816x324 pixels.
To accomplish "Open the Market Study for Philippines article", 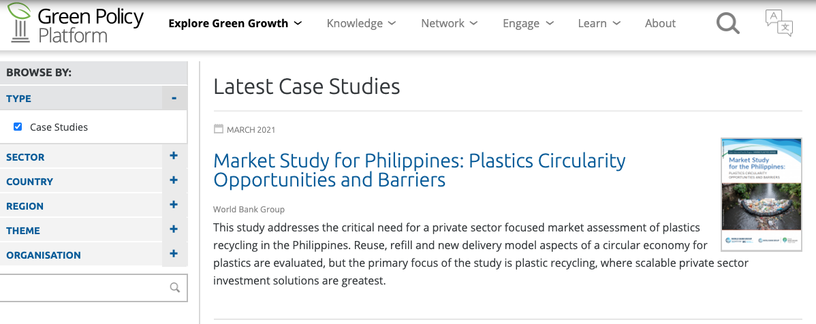I will pos(419,170).
